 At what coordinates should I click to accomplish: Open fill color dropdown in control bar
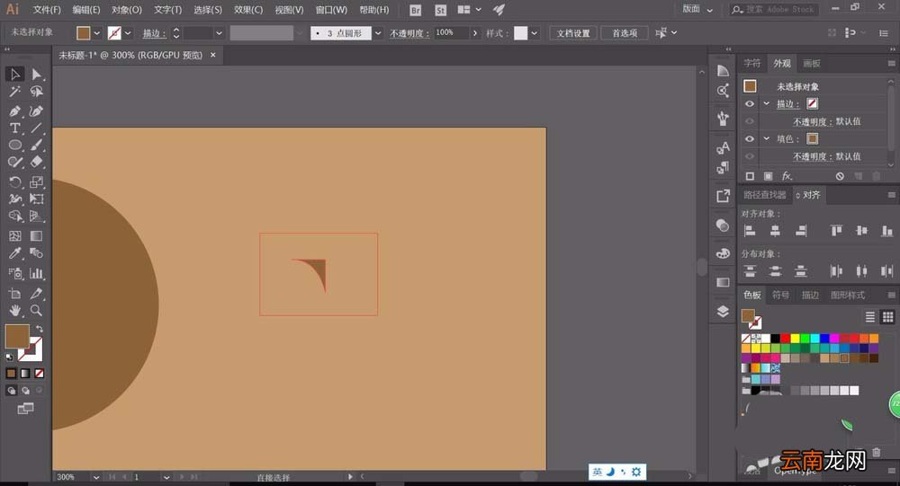96,33
